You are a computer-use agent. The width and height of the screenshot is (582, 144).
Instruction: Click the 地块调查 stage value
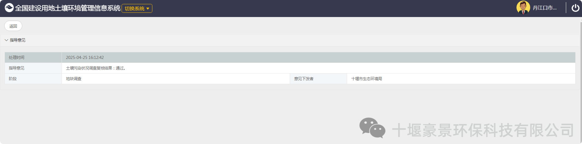(x=74, y=79)
